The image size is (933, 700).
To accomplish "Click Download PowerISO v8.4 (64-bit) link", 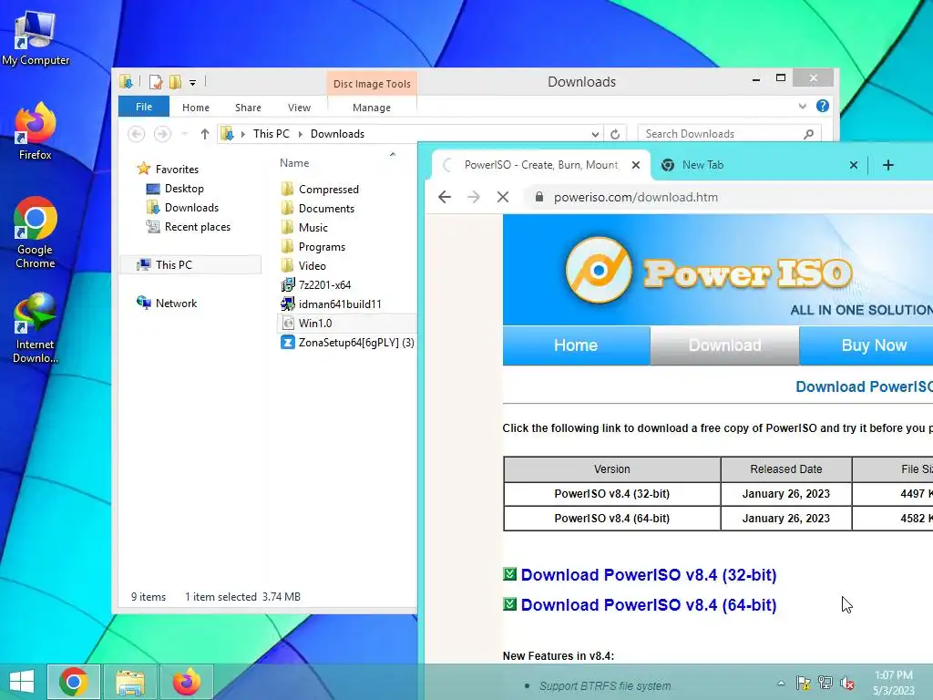I will pyautogui.click(x=649, y=605).
